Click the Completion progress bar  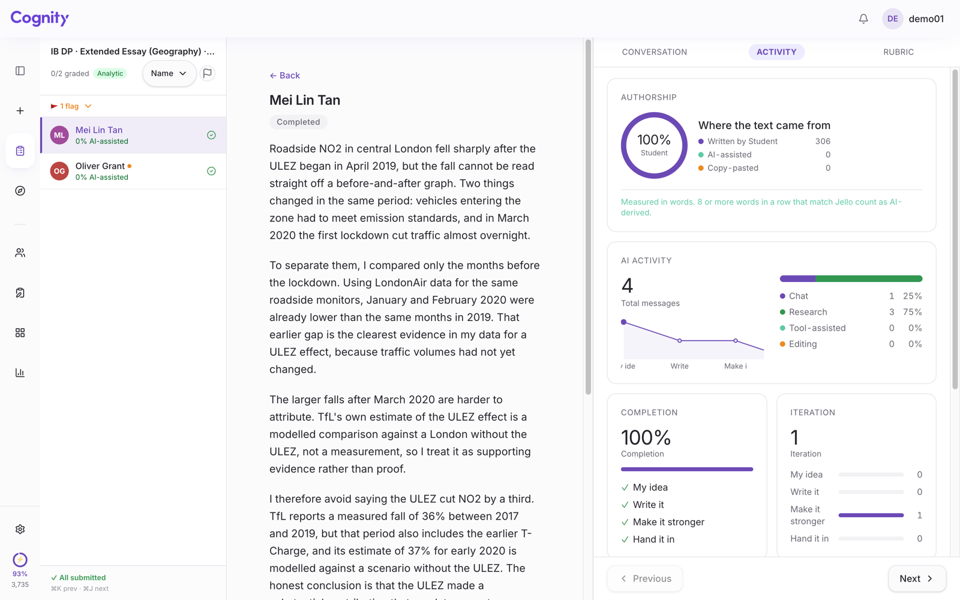tap(687, 469)
